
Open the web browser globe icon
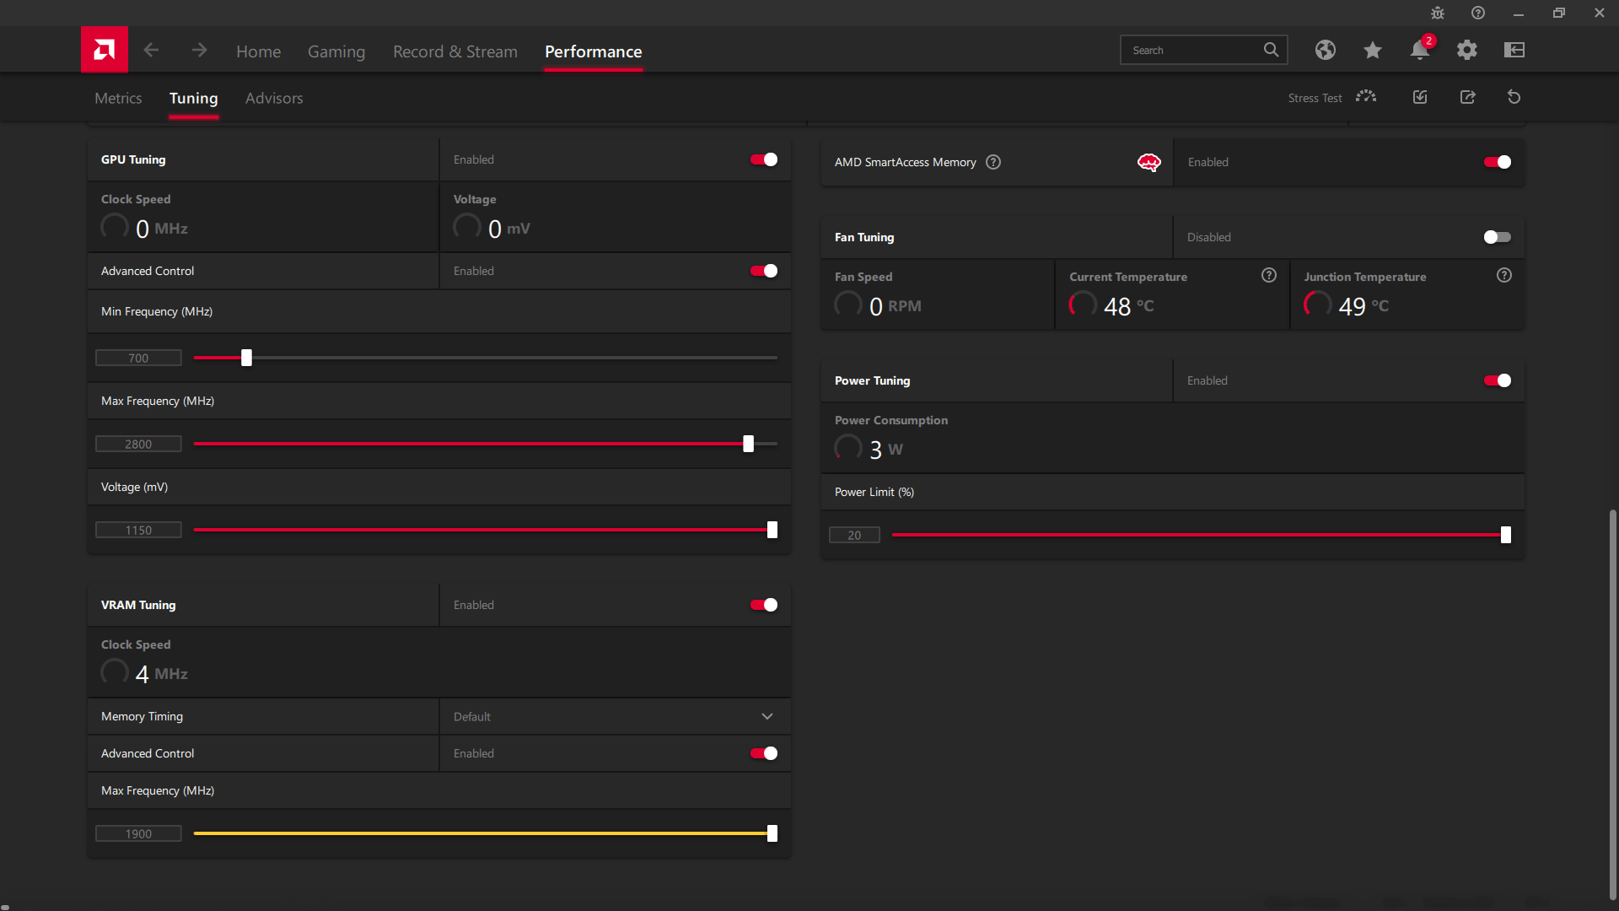[1326, 50]
